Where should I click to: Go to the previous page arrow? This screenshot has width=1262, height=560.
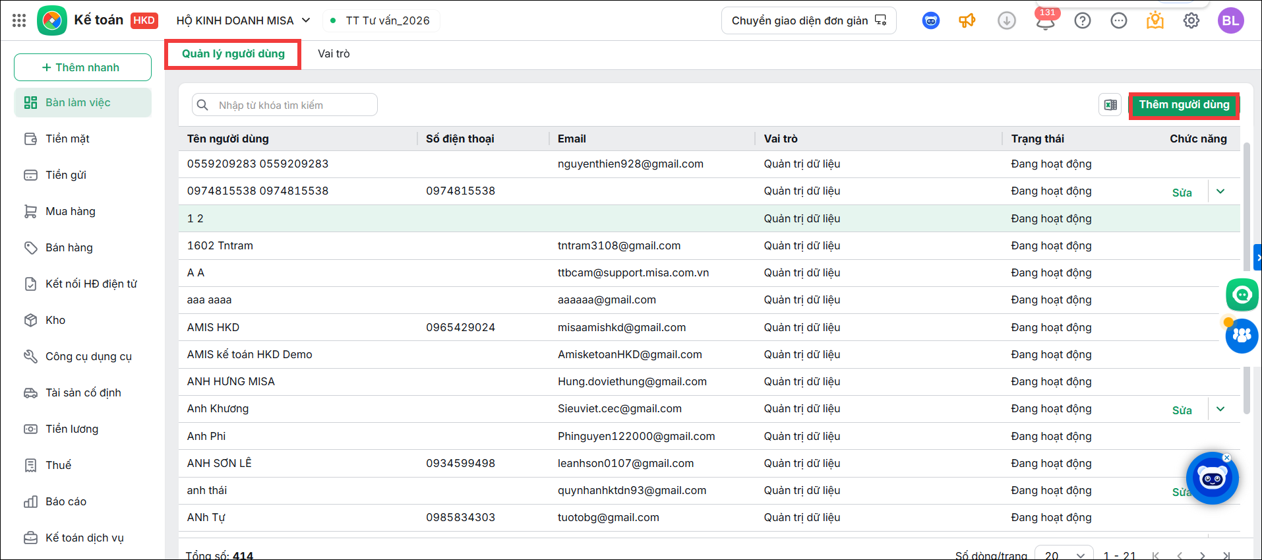1180,555
